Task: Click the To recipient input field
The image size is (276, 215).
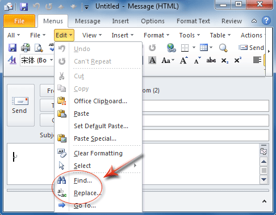Action: pos(206,106)
